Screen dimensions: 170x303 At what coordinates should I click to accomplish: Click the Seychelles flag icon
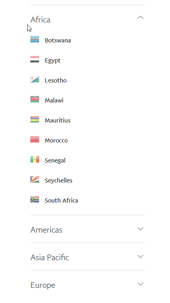35,179
